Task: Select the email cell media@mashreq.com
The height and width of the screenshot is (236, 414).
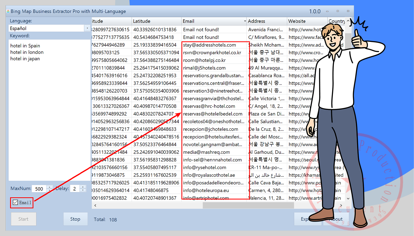Action: pyautogui.click(x=214, y=152)
